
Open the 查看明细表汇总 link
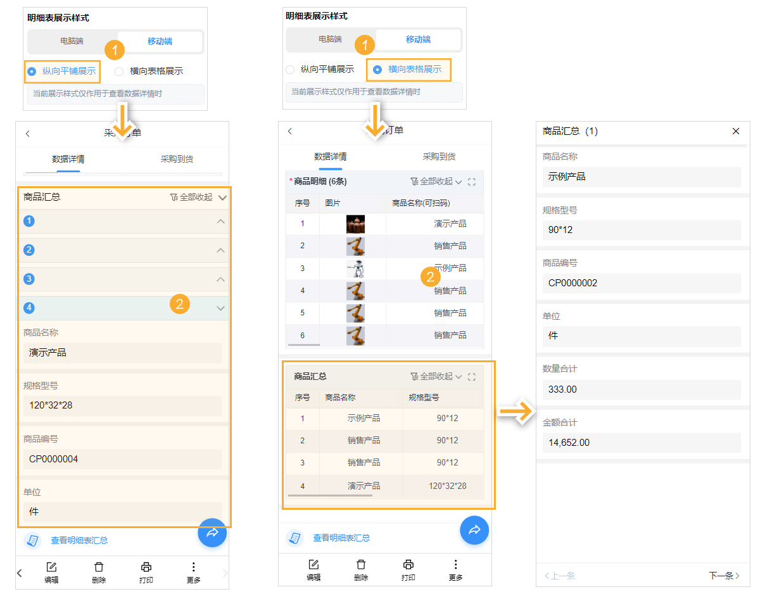[x=80, y=540]
